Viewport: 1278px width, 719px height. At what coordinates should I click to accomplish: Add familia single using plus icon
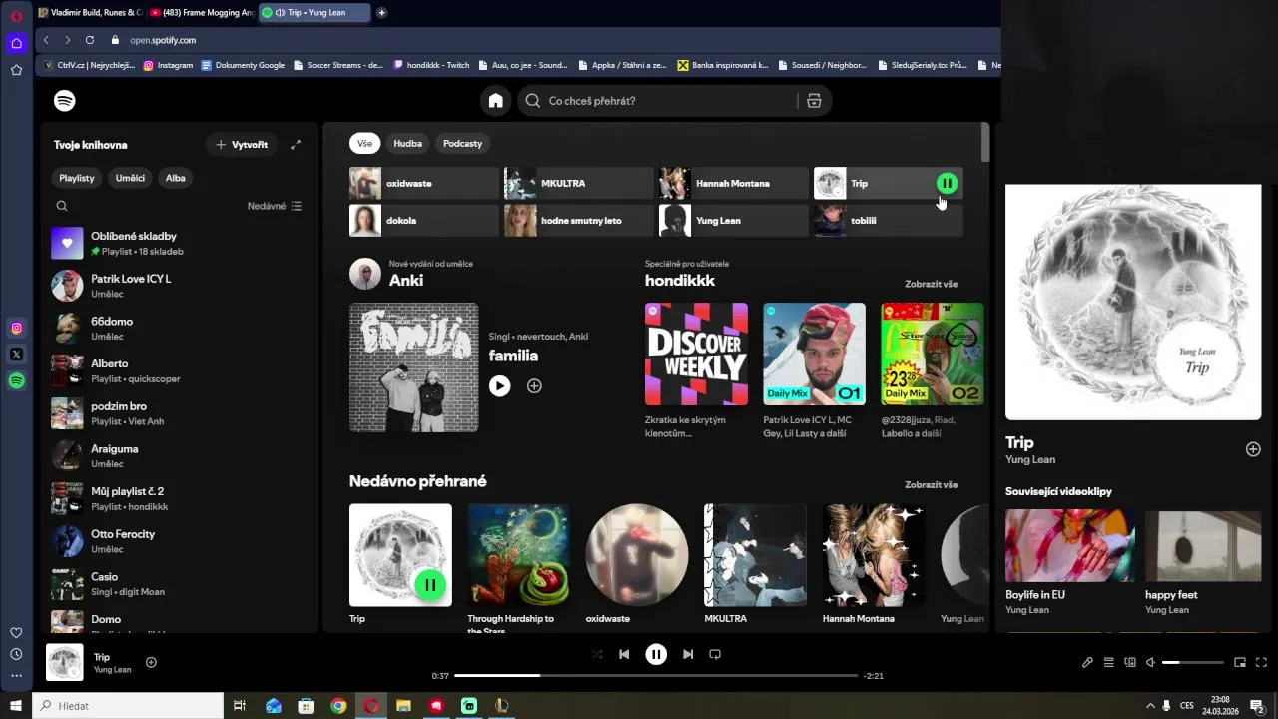(534, 386)
